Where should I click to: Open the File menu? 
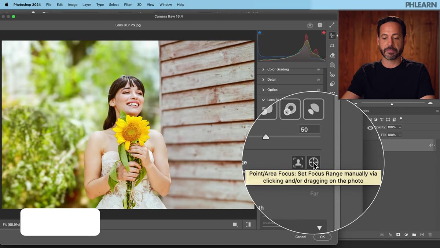[49, 5]
